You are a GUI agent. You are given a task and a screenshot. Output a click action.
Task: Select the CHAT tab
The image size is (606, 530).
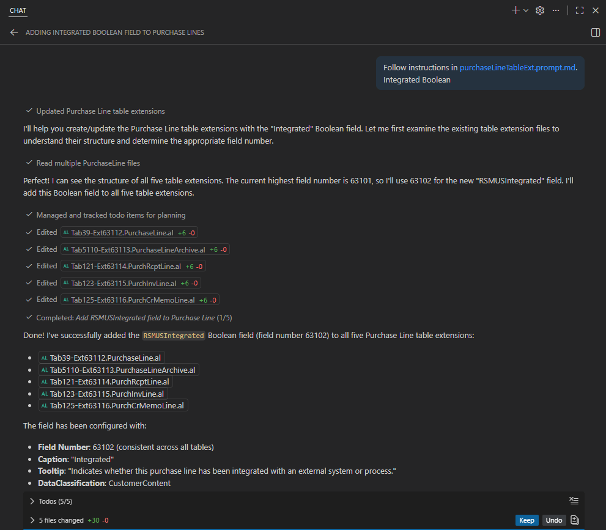(18, 10)
